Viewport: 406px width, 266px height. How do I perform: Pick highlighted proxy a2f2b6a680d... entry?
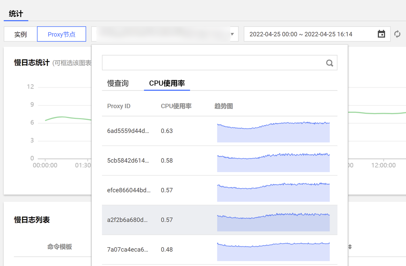pyautogui.click(x=127, y=220)
